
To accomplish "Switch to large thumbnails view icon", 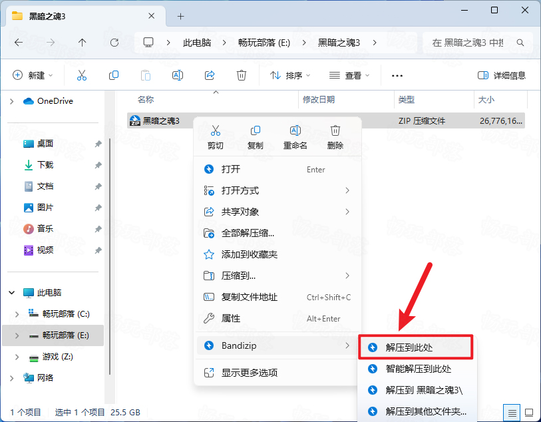I will [529, 412].
